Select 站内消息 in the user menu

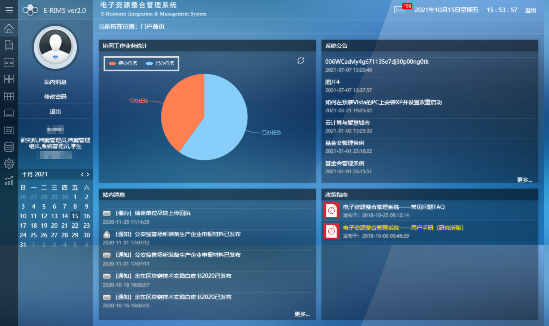click(55, 82)
